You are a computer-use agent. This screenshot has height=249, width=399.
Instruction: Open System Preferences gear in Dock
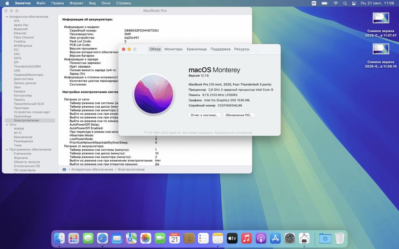point(290,238)
